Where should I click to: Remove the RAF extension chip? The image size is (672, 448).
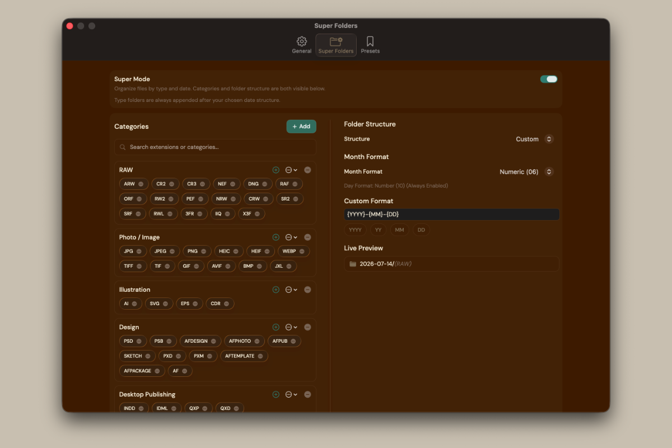pos(295,184)
